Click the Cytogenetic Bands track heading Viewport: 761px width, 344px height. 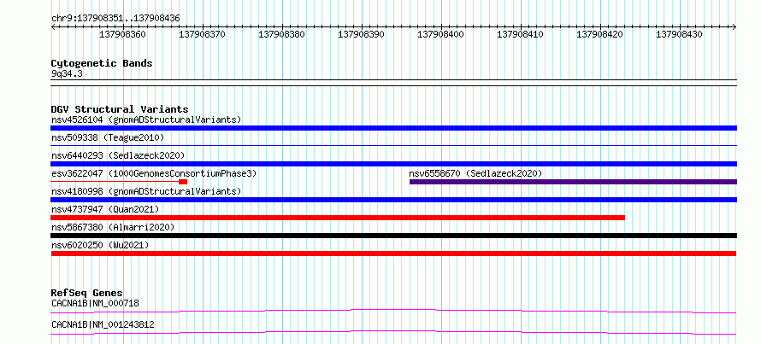102,63
